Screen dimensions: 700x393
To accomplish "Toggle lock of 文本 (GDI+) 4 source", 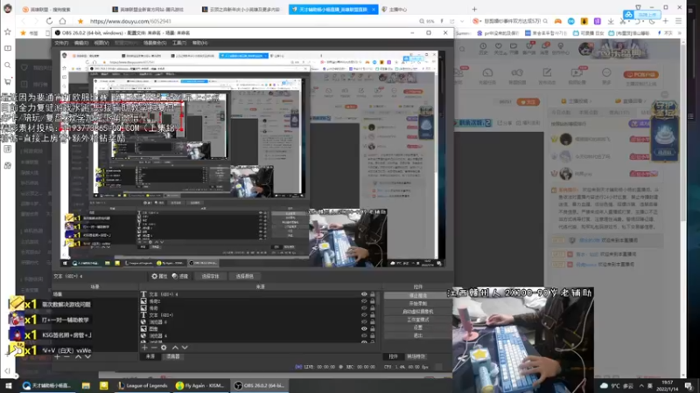I will pyautogui.click(x=373, y=294).
